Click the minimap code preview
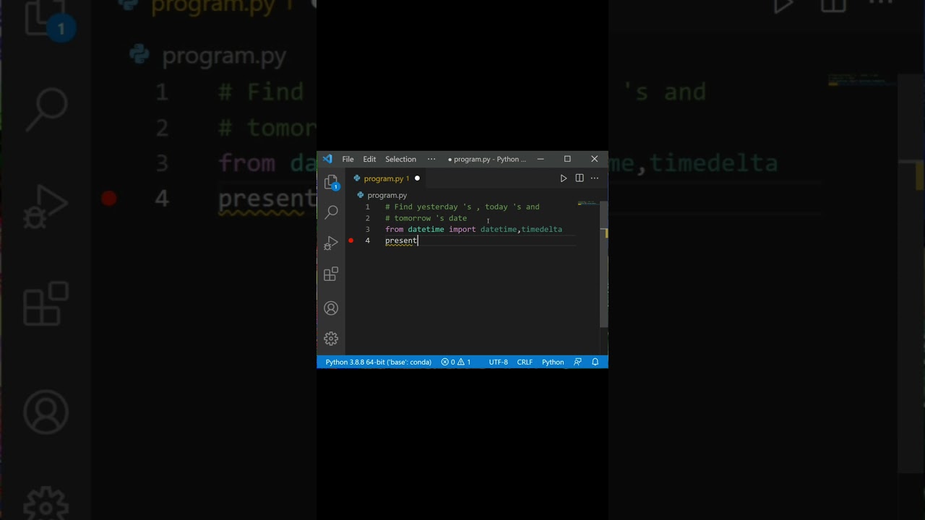925x520 pixels. pyautogui.click(x=587, y=204)
